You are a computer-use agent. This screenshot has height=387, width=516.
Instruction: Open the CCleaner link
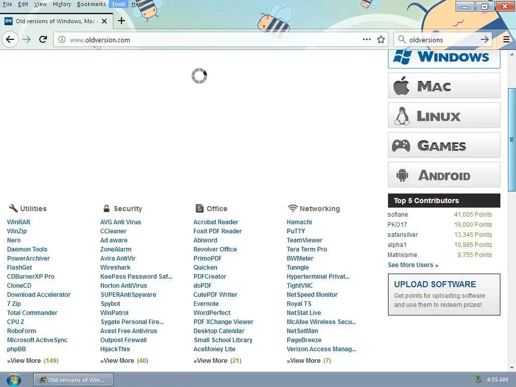113,231
